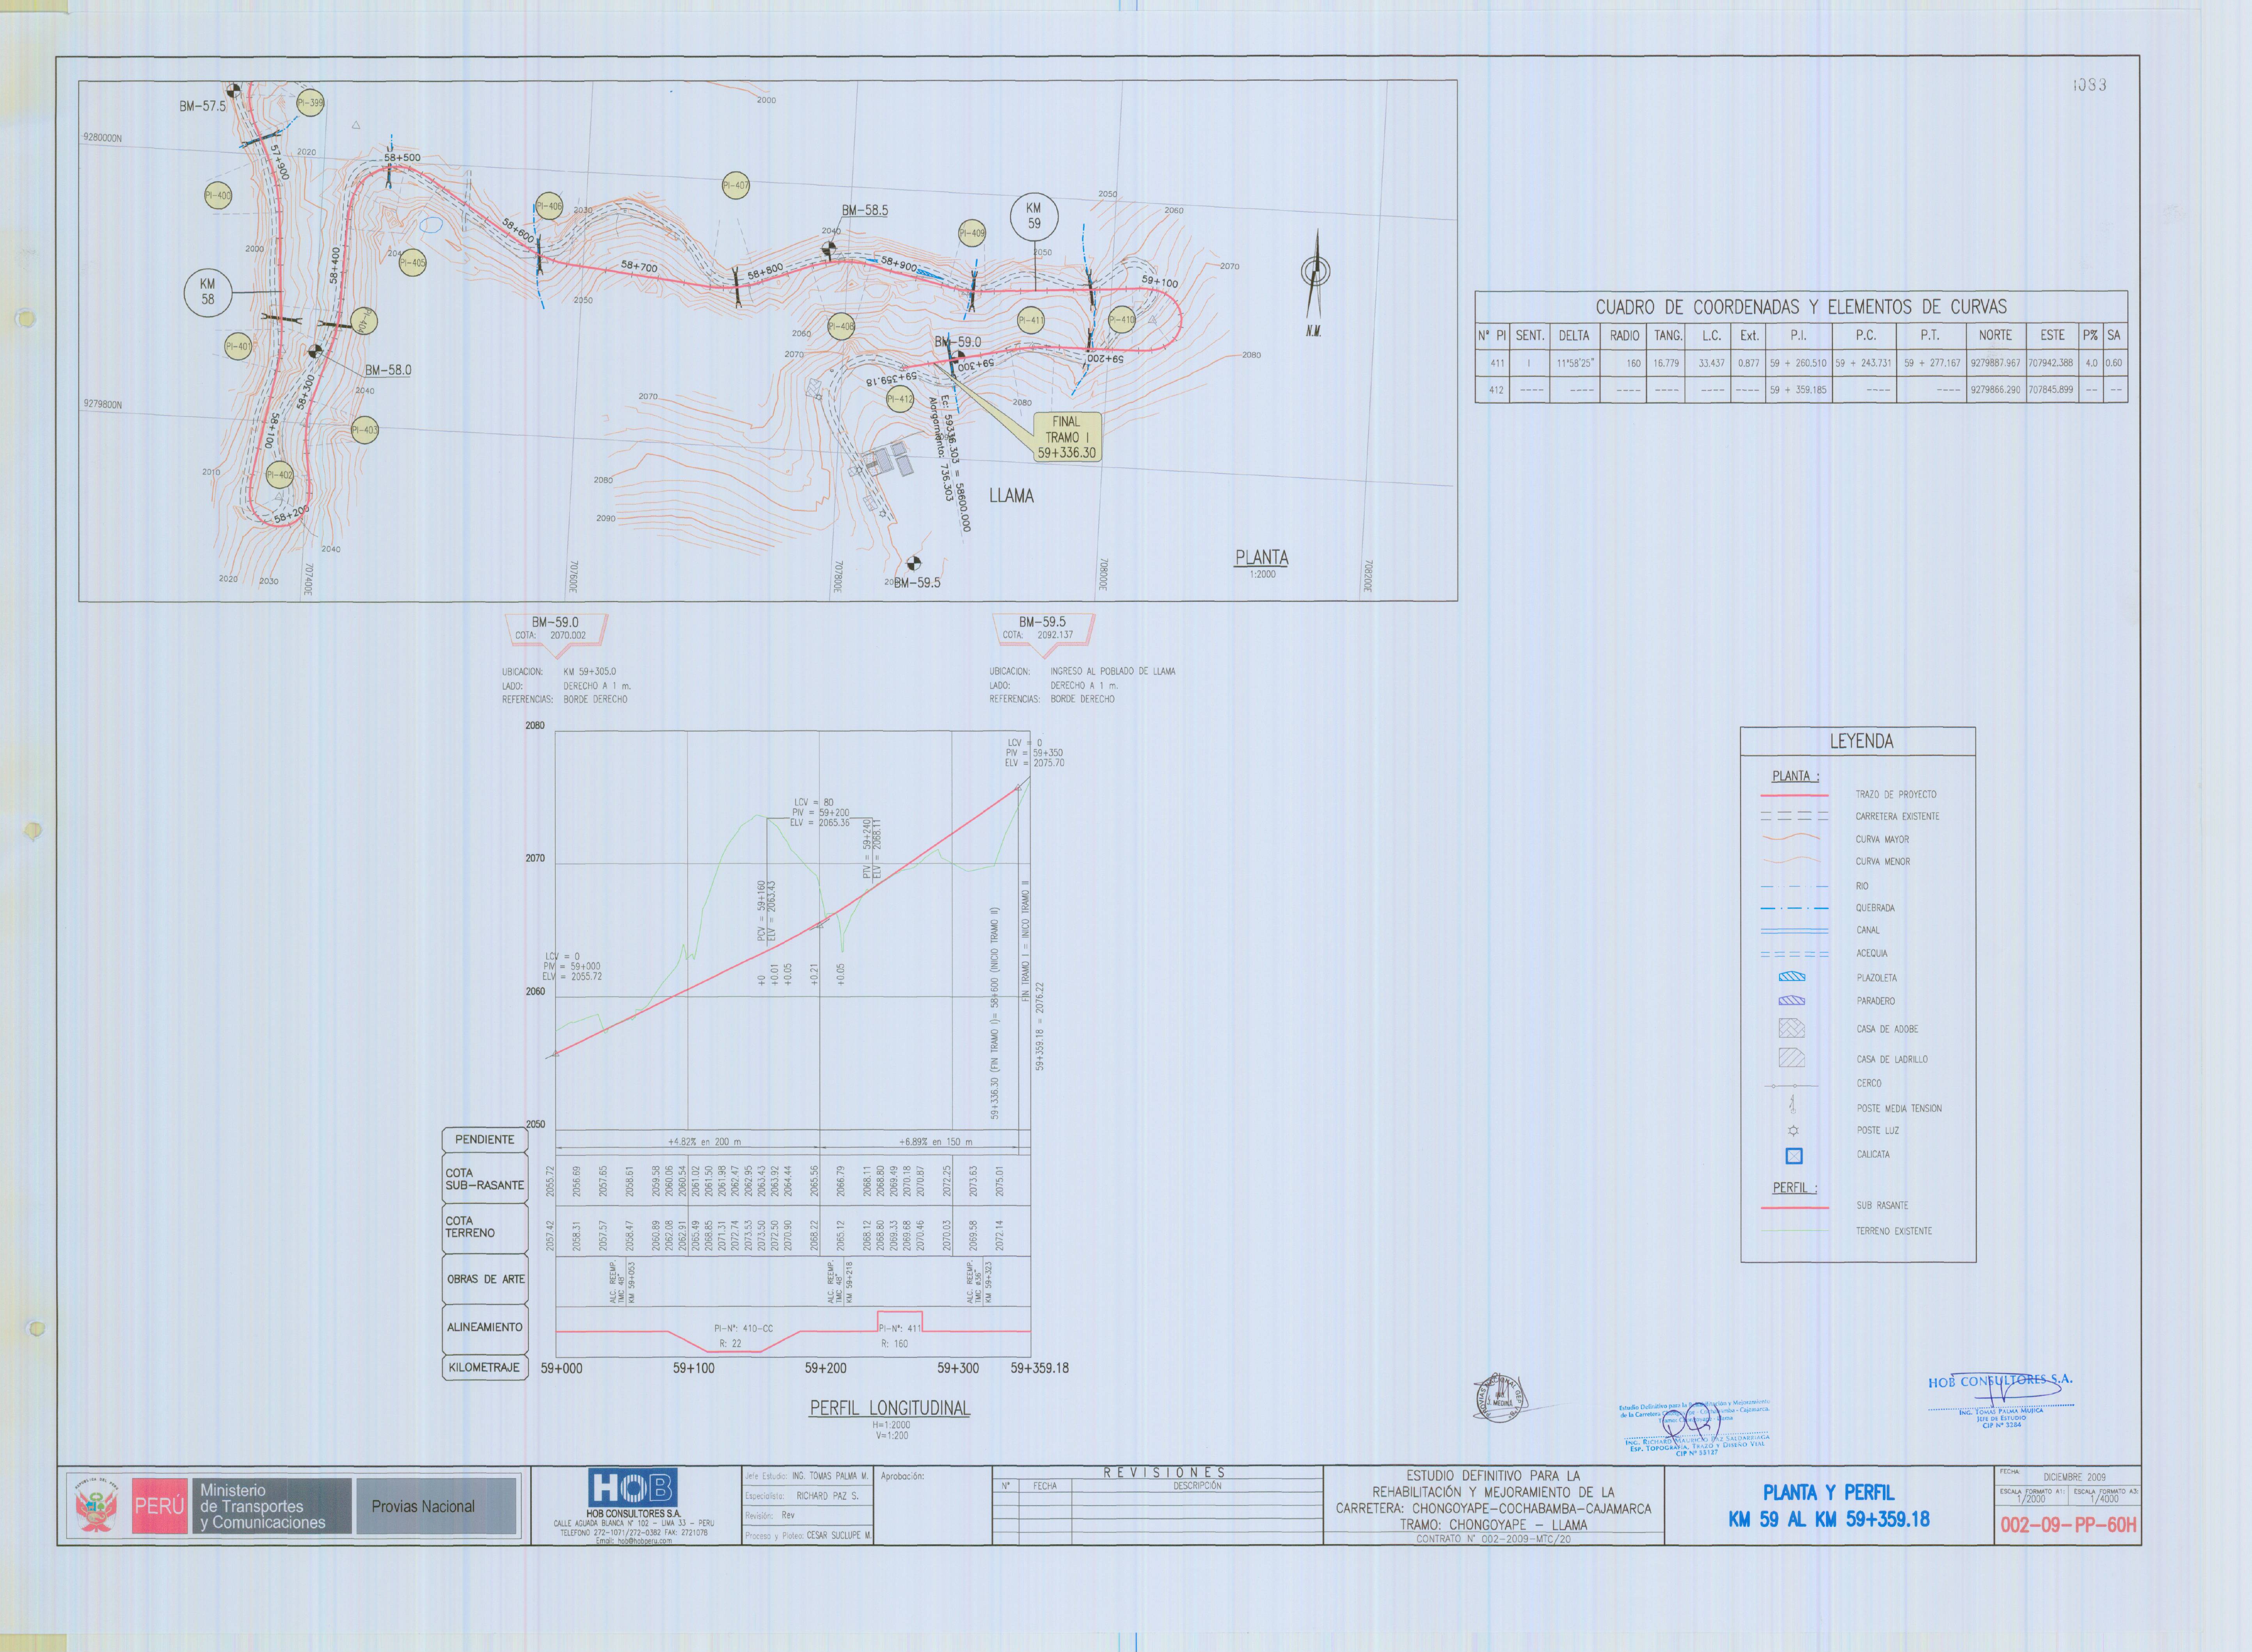Click the CARRETERA EXISTENTE legend entry

(x=1897, y=817)
